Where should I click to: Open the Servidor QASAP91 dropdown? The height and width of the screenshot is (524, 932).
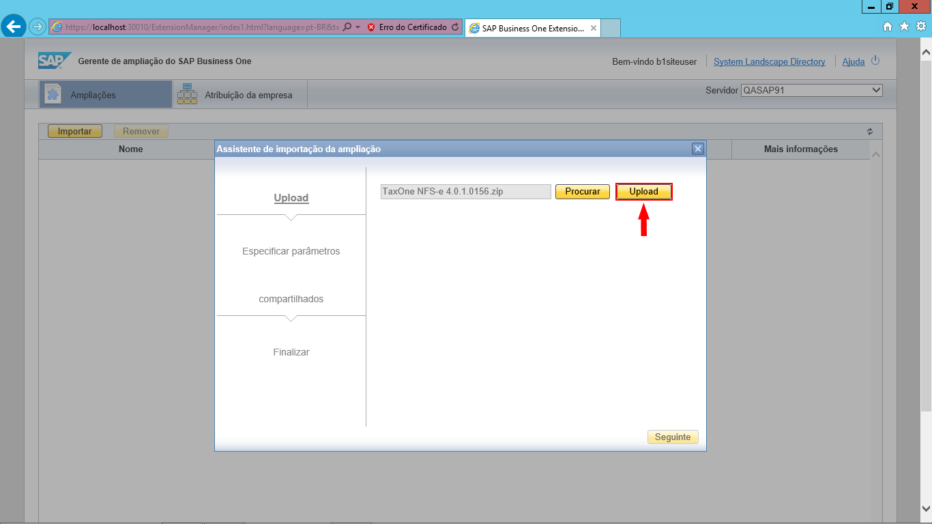pyautogui.click(x=812, y=90)
